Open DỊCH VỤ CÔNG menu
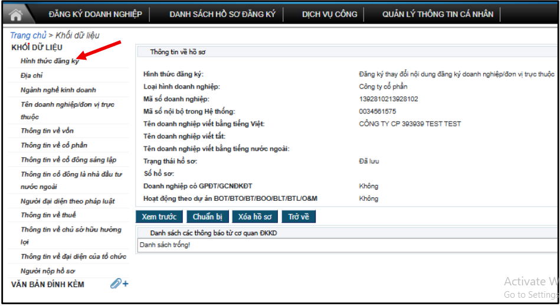Image resolution: width=560 pixels, height=306 pixels. [329, 14]
